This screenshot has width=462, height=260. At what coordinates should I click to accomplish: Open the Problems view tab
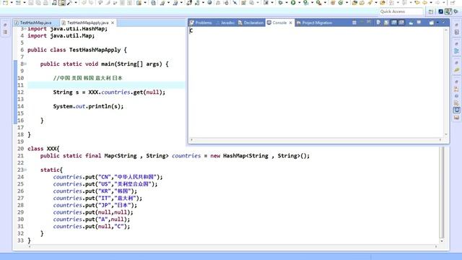click(201, 22)
